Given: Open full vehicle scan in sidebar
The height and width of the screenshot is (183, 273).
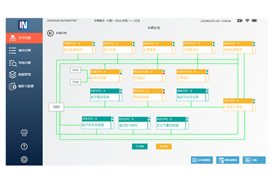Looking at the screenshot, I should coord(24,38).
